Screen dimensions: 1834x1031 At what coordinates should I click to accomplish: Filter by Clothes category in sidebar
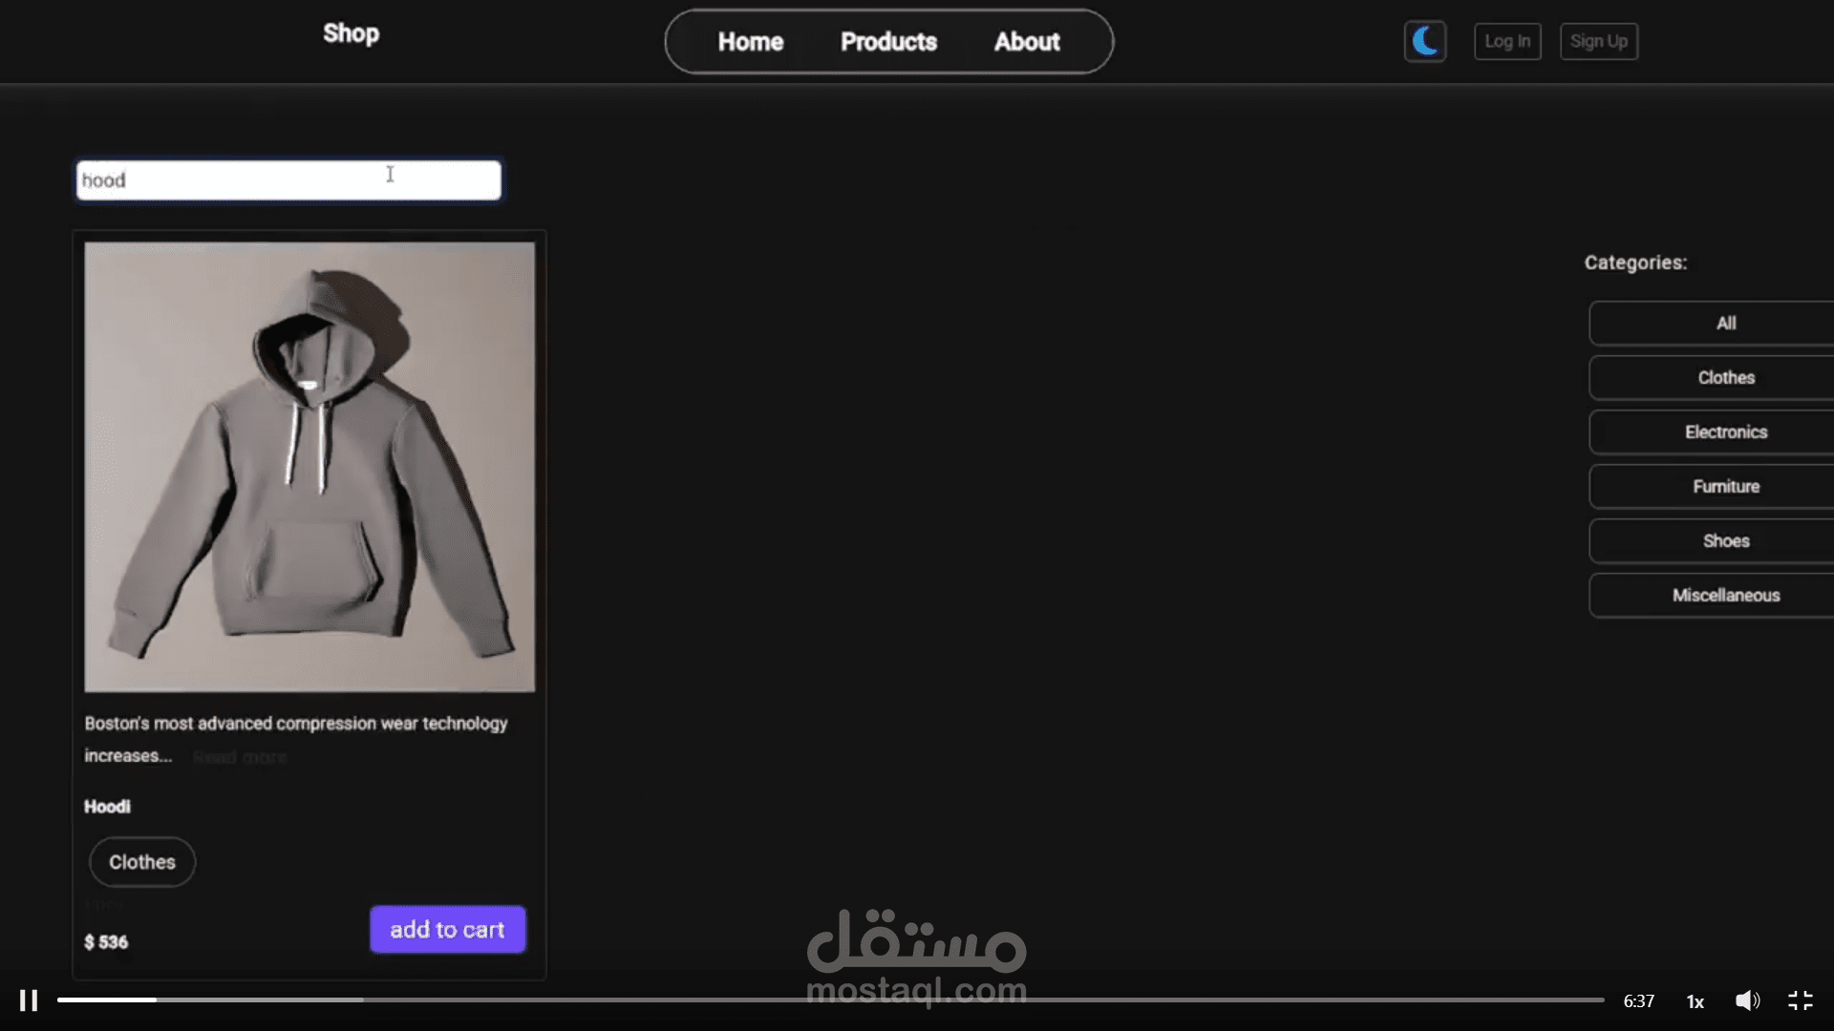1725,378
